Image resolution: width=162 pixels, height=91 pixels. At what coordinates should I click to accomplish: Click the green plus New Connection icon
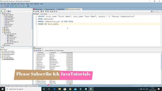2,11
